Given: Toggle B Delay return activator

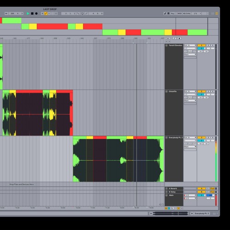Looking at the screenshot, I should click(201, 192).
